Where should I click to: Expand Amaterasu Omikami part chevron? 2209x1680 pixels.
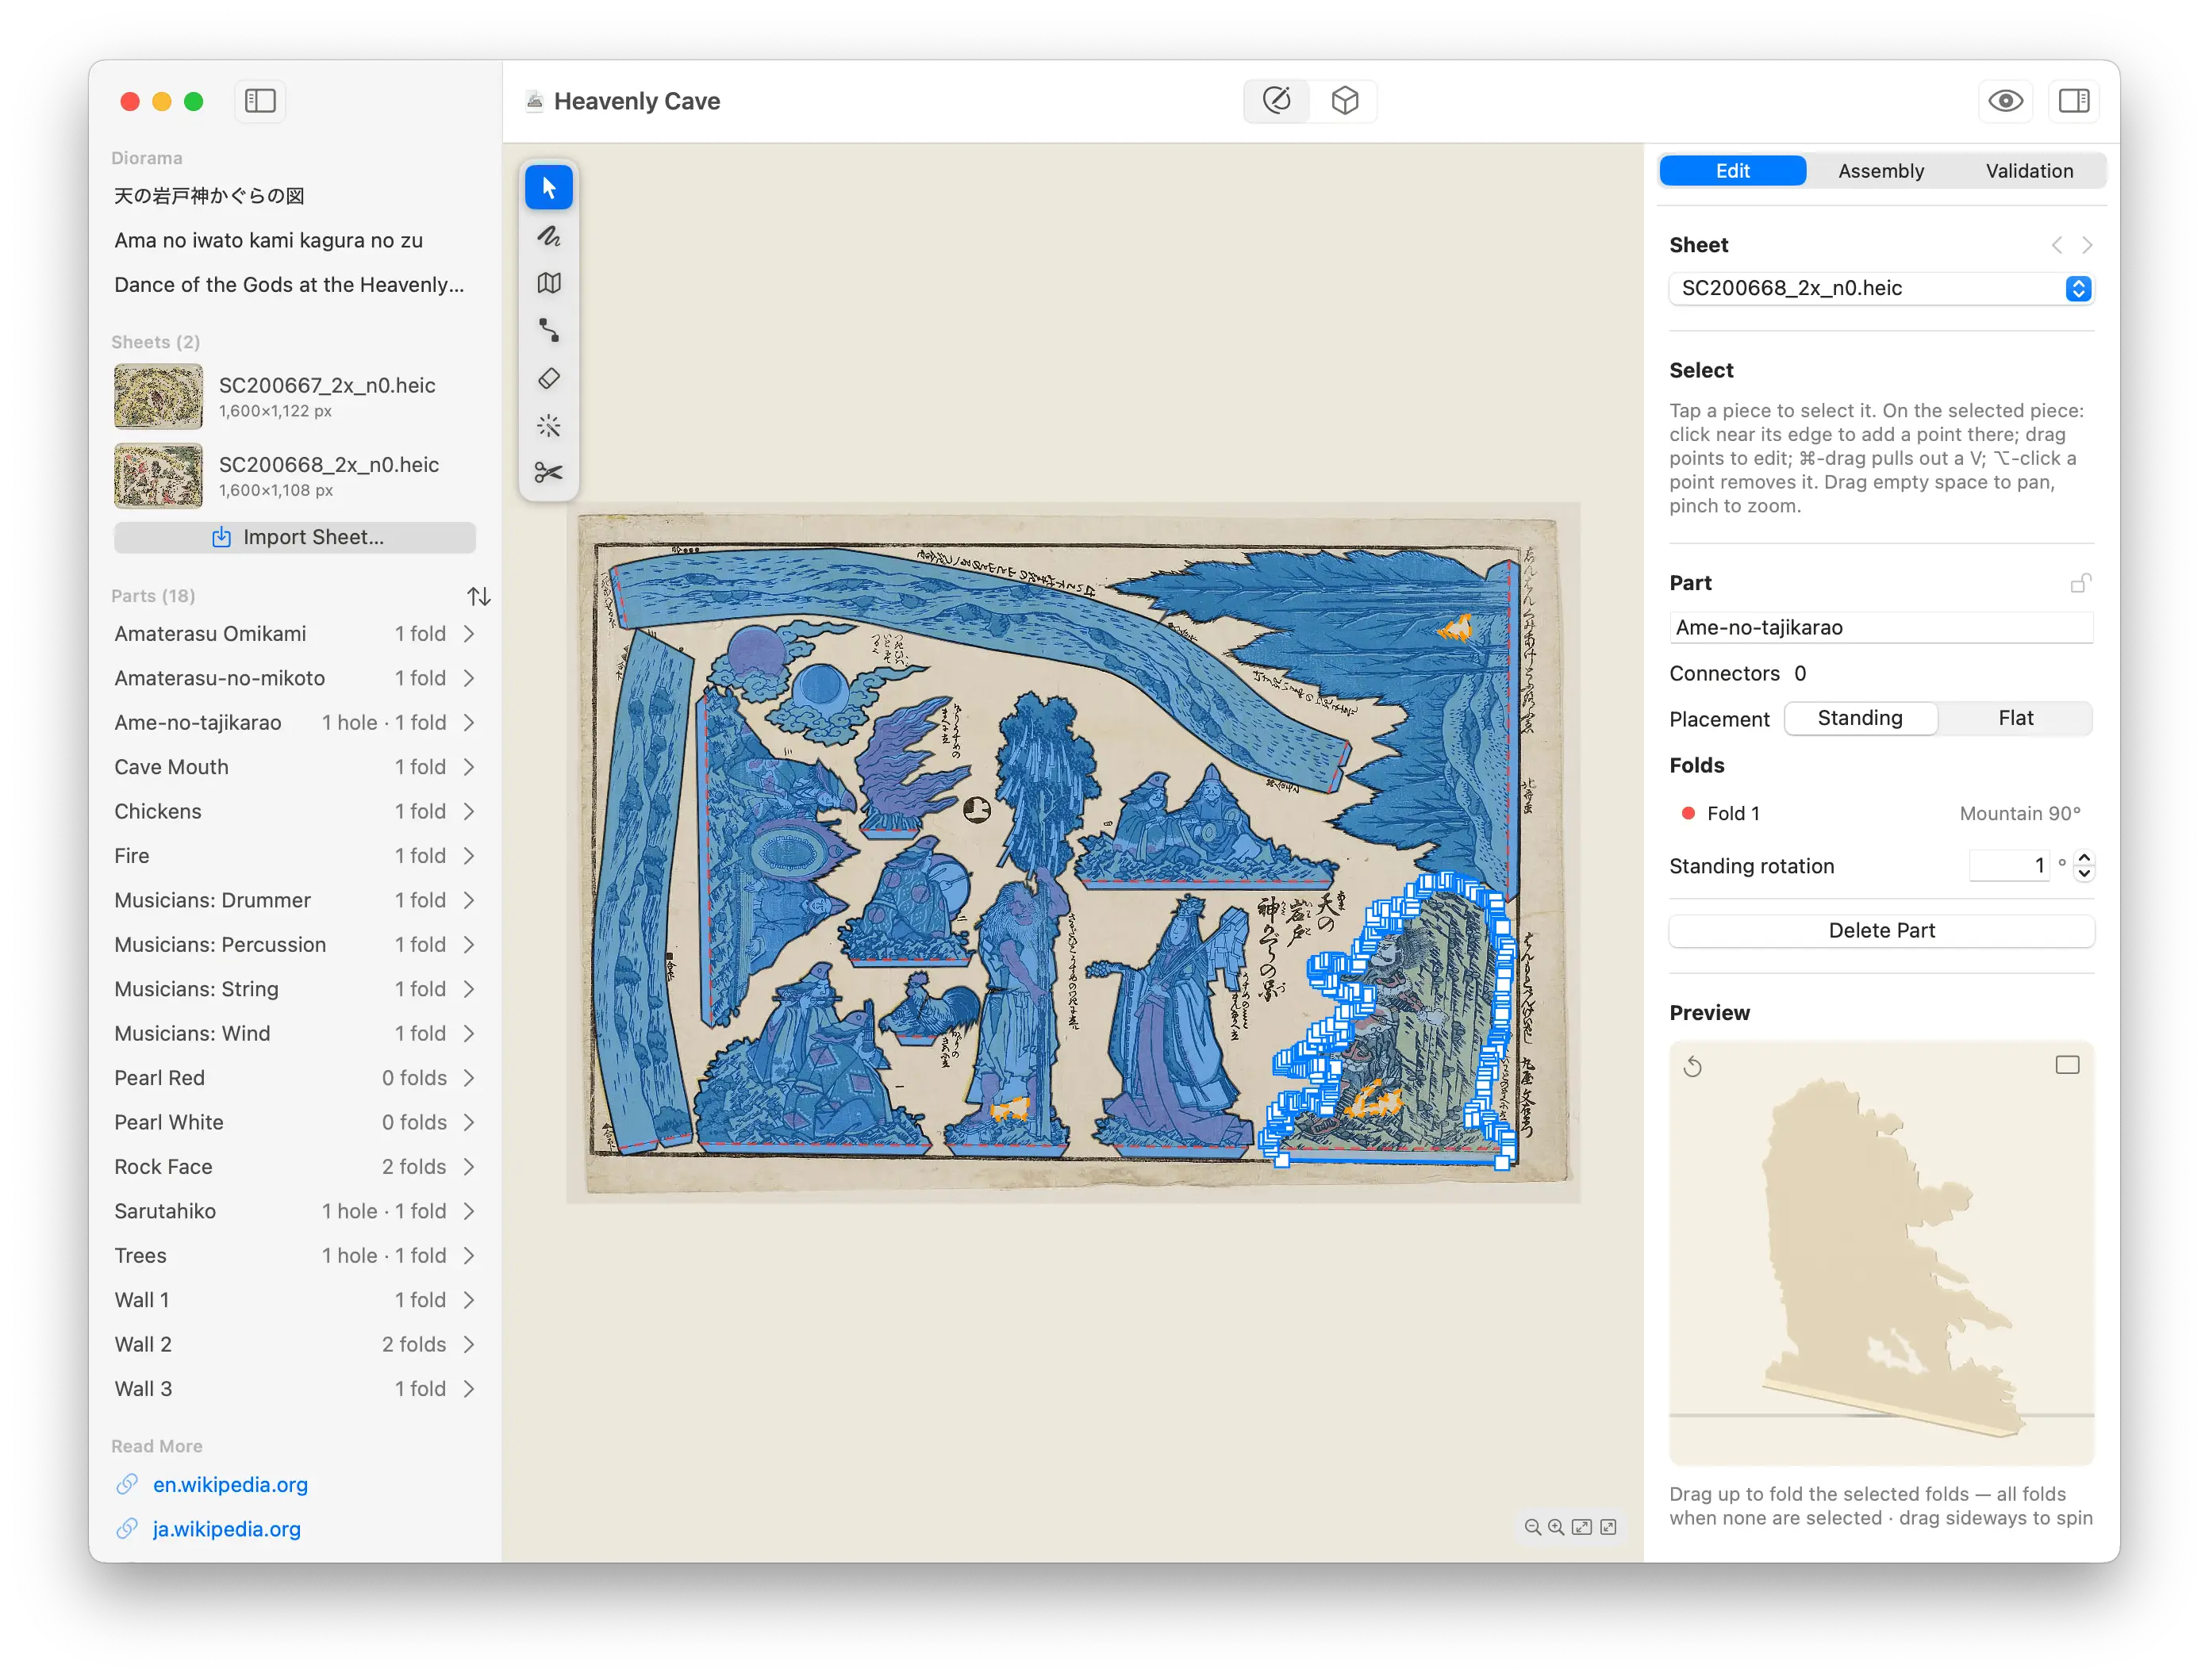click(x=469, y=634)
